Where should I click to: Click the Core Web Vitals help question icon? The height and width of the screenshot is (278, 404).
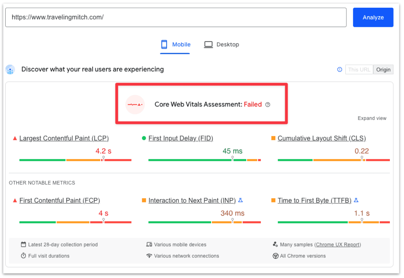[x=268, y=105]
